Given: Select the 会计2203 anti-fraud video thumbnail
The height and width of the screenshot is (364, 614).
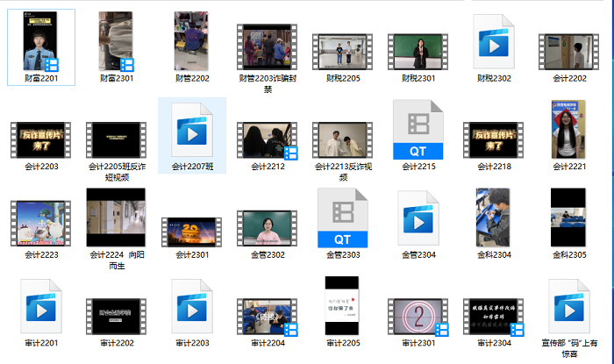Looking at the screenshot, I should (x=40, y=140).
